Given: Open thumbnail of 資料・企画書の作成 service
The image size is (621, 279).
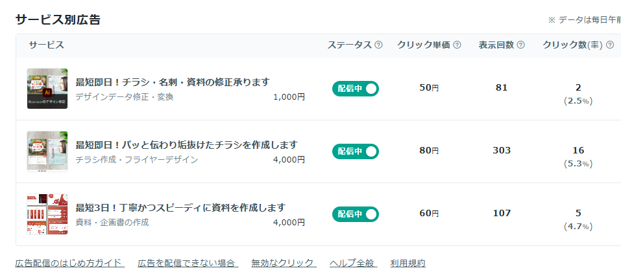Looking at the screenshot, I should [x=47, y=214].
